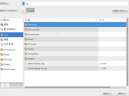Select the initial-setup-ks.cfg file name
The image size is (129, 96).
click(x=37, y=69)
